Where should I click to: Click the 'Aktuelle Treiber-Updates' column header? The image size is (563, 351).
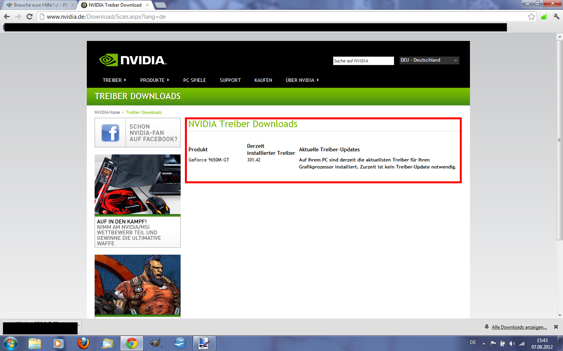click(329, 149)
